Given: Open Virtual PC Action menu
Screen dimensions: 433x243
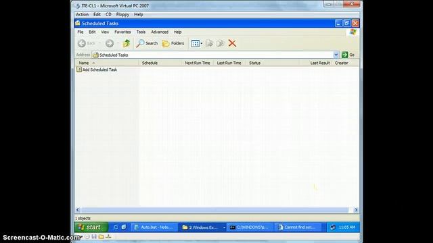Looking at the screenshot, I should pyautogui.click(x=82, y=14).
